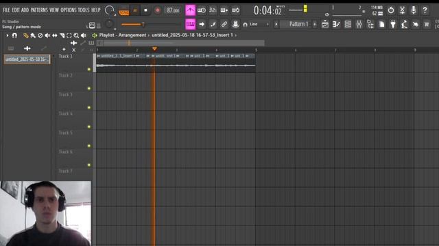Select the Playlist Draw pencil tool
Viewport: 439px width, 246px height.
coord(26,36)
